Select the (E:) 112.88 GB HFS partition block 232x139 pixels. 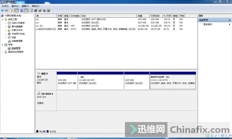pos(101,81)
